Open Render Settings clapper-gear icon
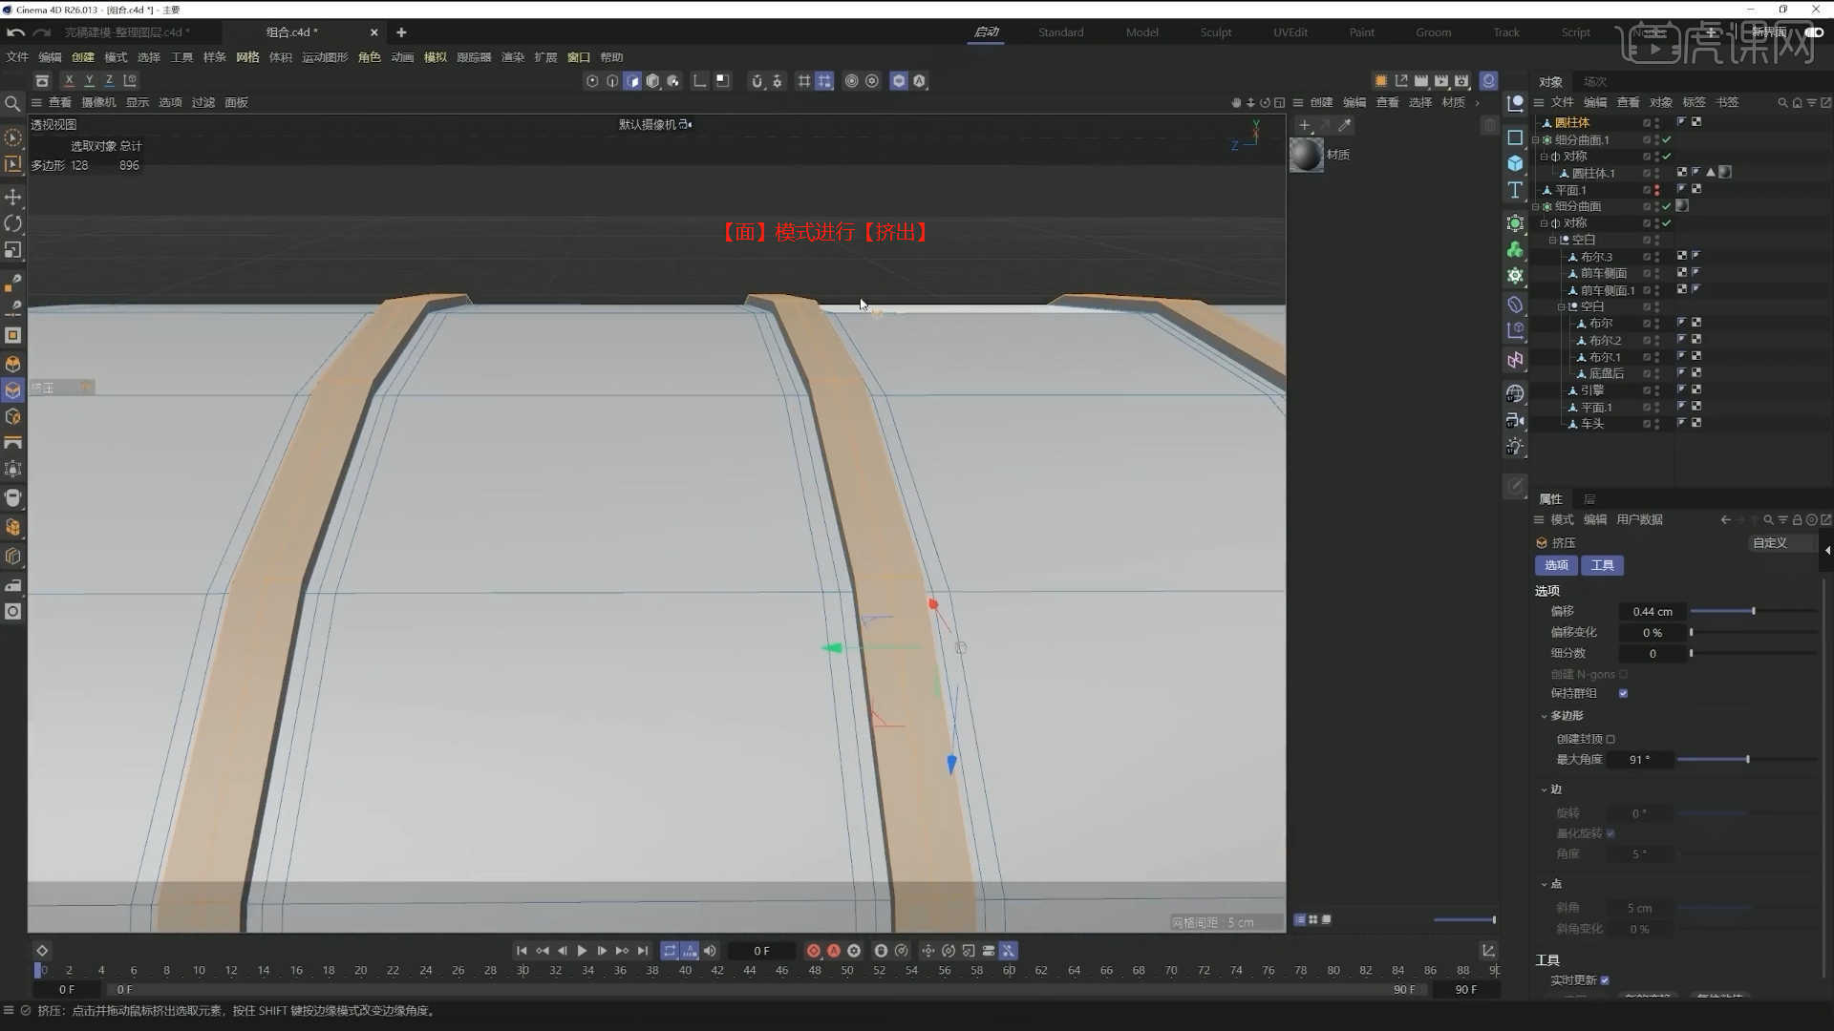Viewport: 1834px width, 1031px height. [x=1461, y=81]
